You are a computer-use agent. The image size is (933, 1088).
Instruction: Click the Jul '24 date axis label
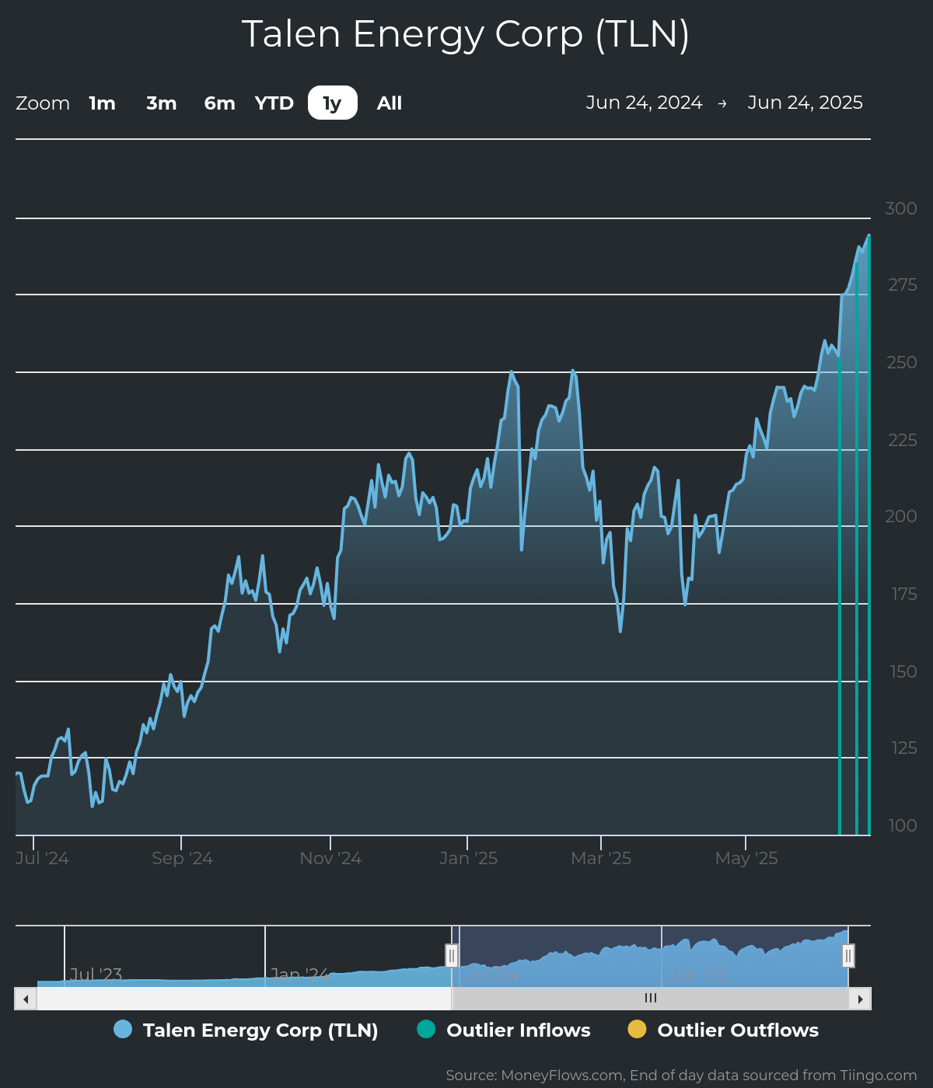point(42,858)
